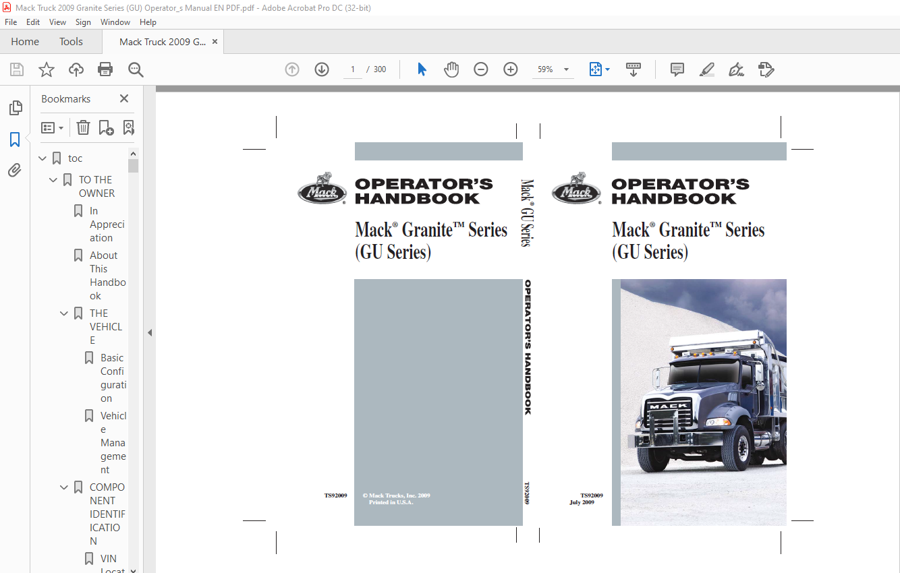Click the bookmarks panel scrollbar thumb
Screen dimensions: 900x573
tap(133, 166)
